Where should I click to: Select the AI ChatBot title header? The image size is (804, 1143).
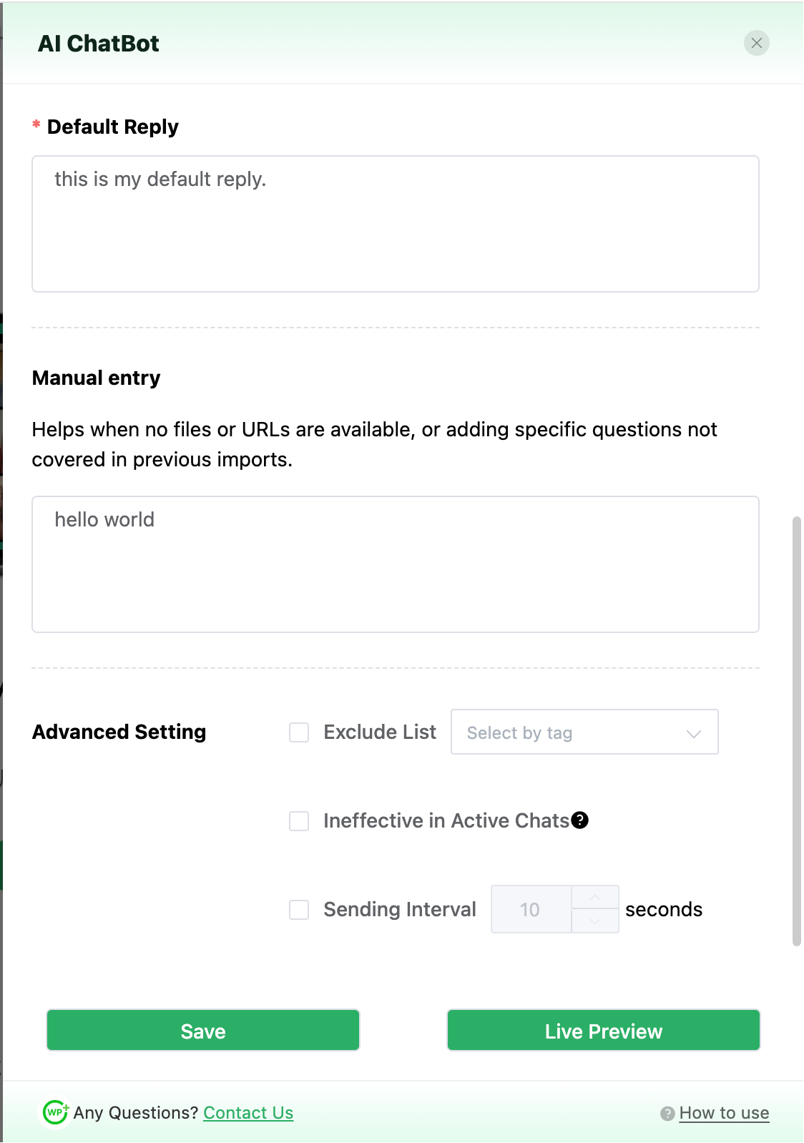[x=99, y=43]
